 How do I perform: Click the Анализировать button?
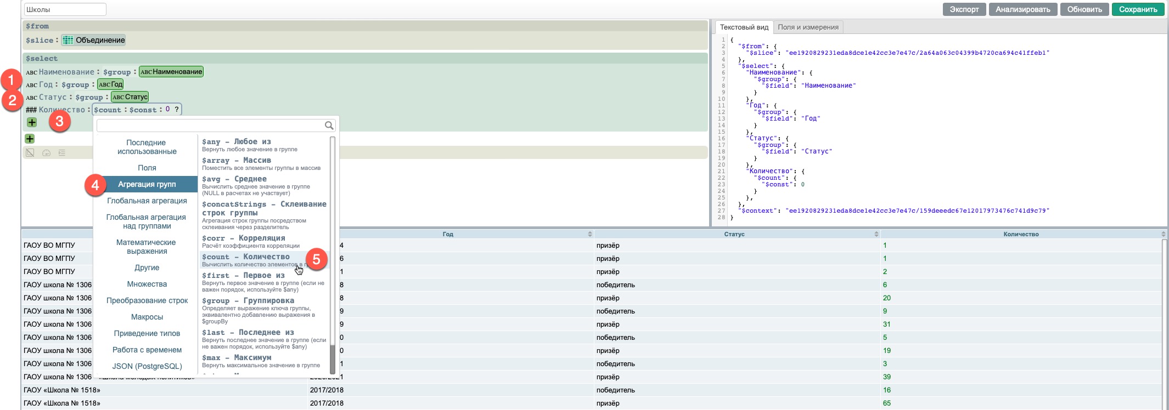1022,9
